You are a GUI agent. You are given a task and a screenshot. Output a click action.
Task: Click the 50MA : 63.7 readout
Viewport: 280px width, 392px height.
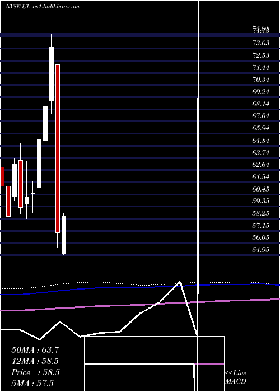coord(35,350)
